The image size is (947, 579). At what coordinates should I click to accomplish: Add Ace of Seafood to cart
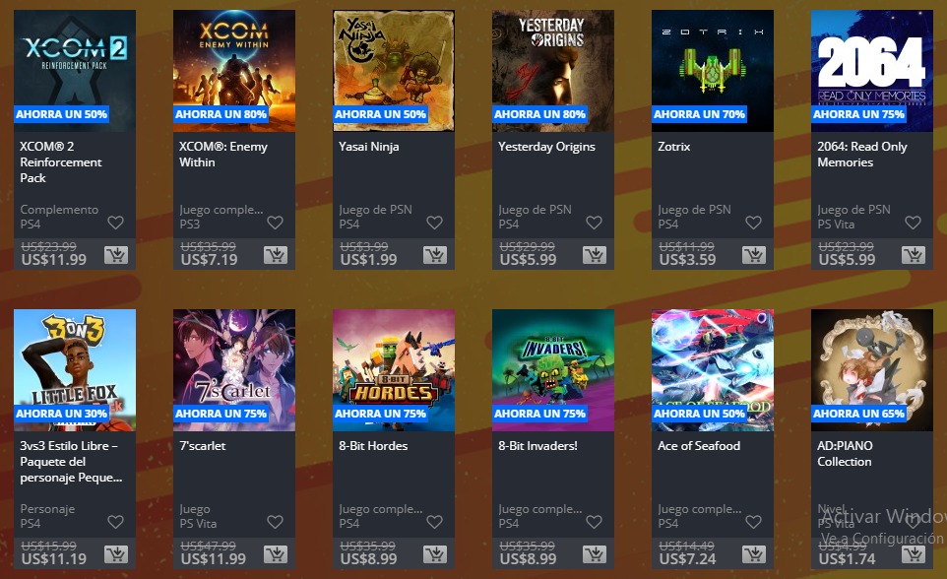pos(753,554)
